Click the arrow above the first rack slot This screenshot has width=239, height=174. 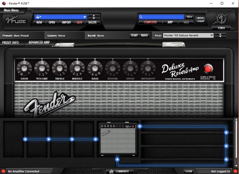pos(140,126)
